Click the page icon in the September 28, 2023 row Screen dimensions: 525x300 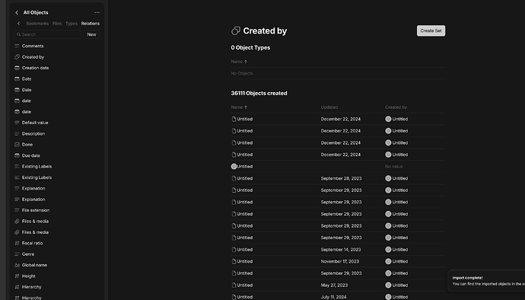point(234,178)
